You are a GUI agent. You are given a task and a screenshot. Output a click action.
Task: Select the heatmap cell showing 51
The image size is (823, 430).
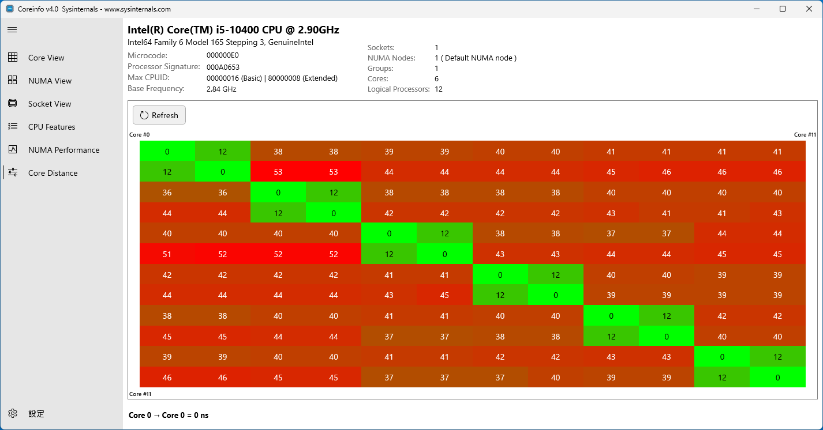click(167, 254)
